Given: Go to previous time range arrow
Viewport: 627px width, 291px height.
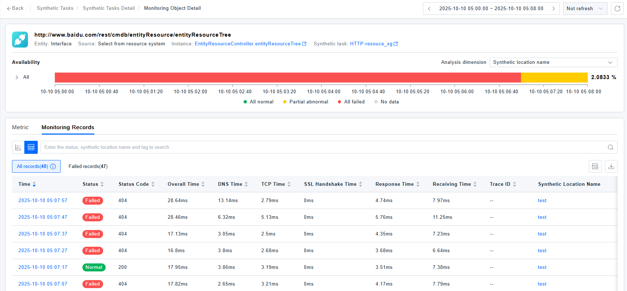Looking at the screenshot, I should coord(429,9).
